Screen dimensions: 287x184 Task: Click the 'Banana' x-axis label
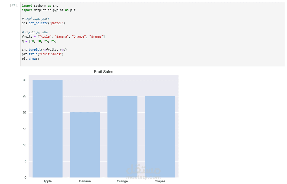click(85, 181)
